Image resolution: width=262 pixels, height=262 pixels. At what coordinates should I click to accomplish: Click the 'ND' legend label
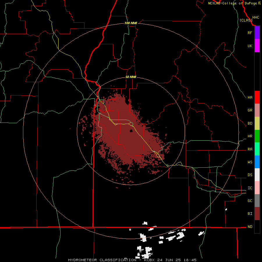point(250,227)
